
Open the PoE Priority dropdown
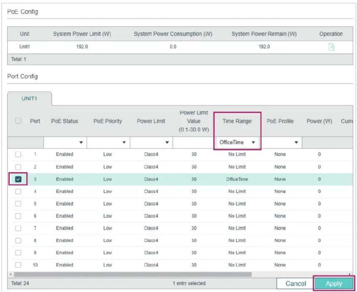click(108, 142)
